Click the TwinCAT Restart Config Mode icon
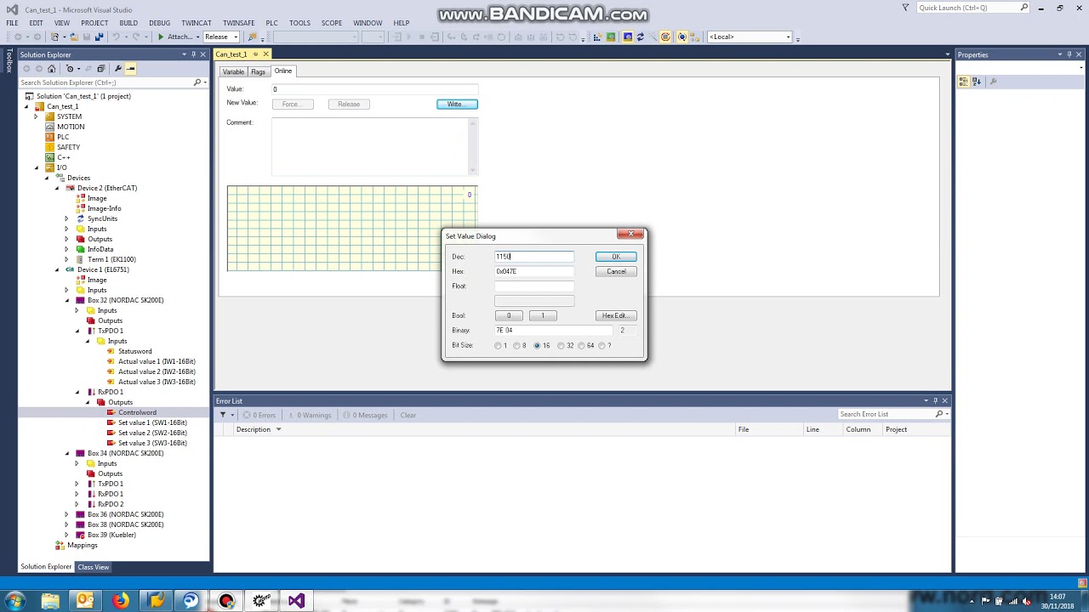The height and width of the screenshot is (612, 1089). tap(628, 37)
